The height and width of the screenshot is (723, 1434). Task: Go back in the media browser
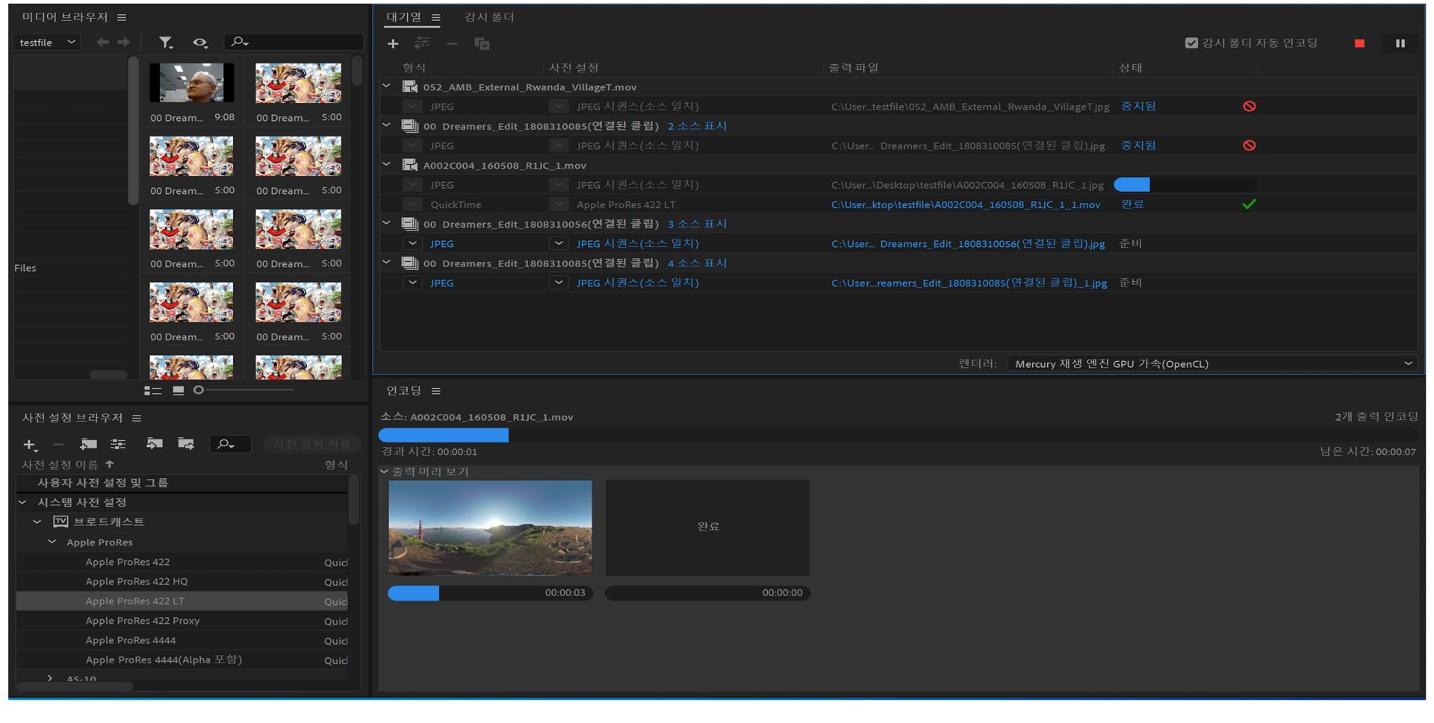click(102, 43)
